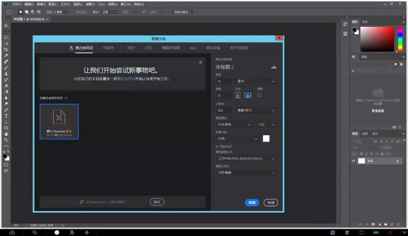The height and width of the screenshot is (236, 408).
Task: Select the Hand tool
Action: coord(6,134)
